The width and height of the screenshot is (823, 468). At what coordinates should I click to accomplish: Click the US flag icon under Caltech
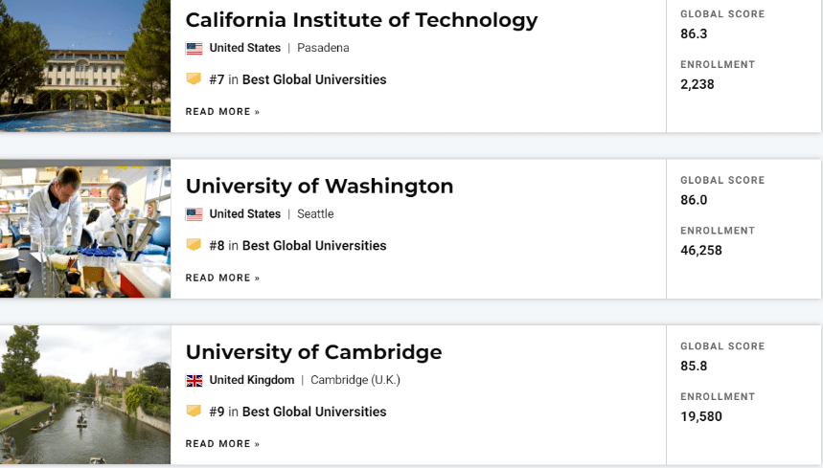[x=194, y=48]
